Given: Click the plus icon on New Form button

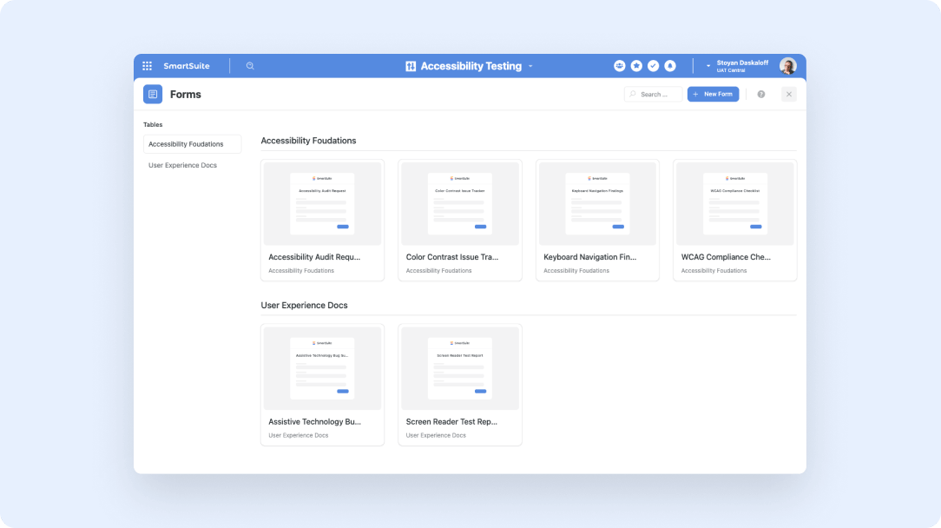Looking at the screenshot, I should tap(695, 95).
